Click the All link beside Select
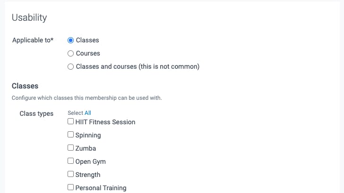Screen dimensions: 344x193 point(88,113)
